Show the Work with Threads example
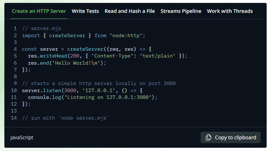 [230, 11]
